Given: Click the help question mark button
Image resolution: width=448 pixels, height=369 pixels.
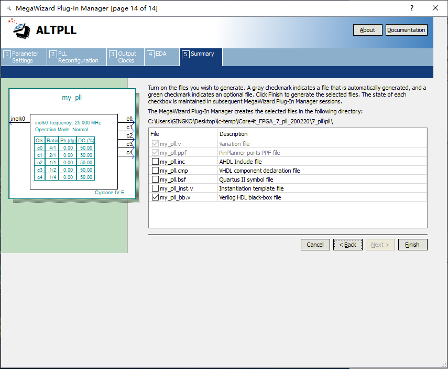Looking at the screenshot, I should pos(411,8).
